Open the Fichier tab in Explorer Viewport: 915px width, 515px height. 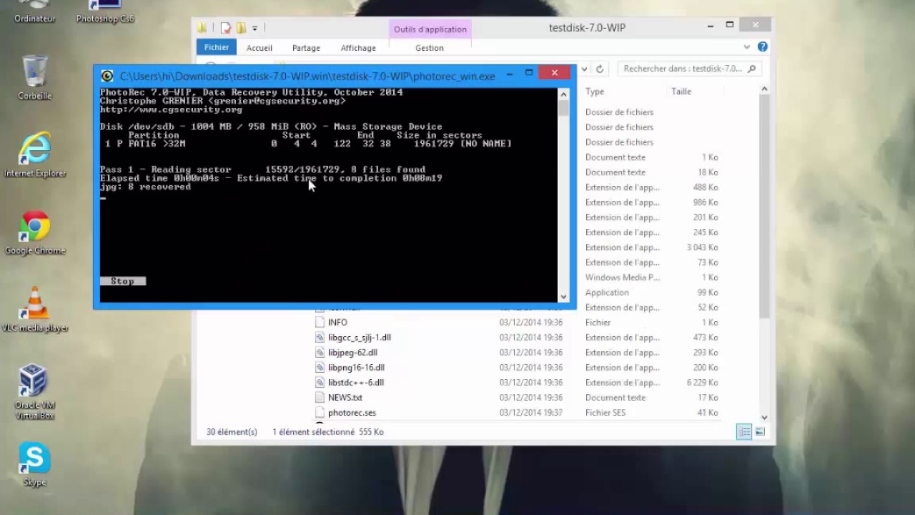pos(217,47)
